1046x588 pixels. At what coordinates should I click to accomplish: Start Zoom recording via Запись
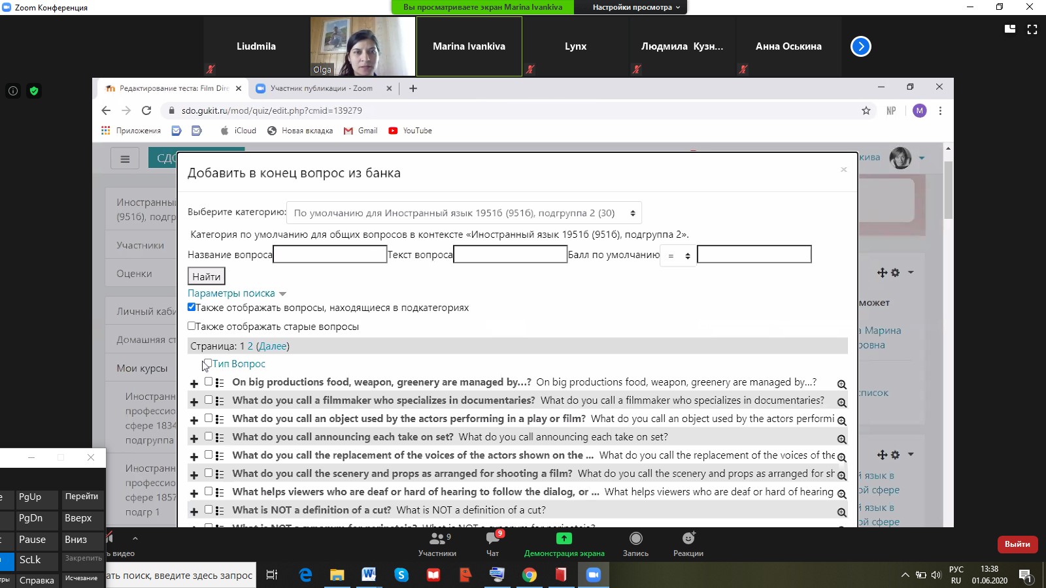pos(635,544)
